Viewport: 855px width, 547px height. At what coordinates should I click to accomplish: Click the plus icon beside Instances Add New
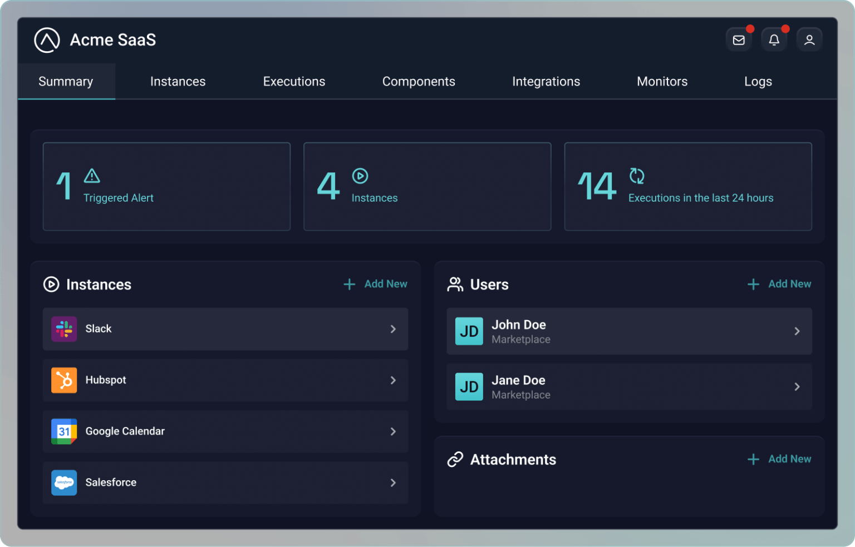click(x=349, y=285)
